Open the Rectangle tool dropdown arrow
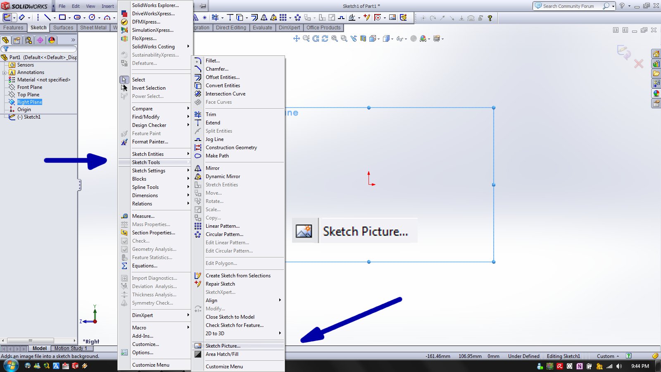Screen dimensions: 661x372 coord(69,18)
